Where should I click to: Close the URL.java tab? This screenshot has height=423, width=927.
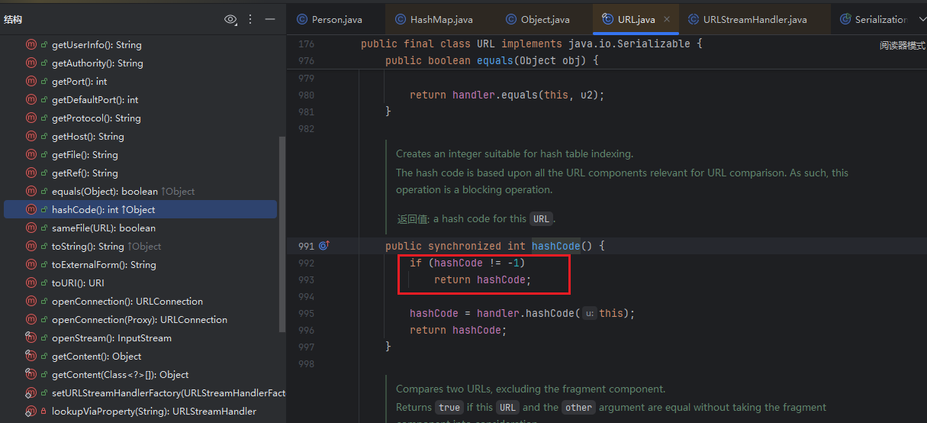pos(667,19)
